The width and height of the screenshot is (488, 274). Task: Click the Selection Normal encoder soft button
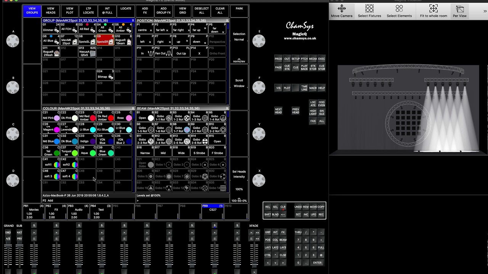(239, 37)
